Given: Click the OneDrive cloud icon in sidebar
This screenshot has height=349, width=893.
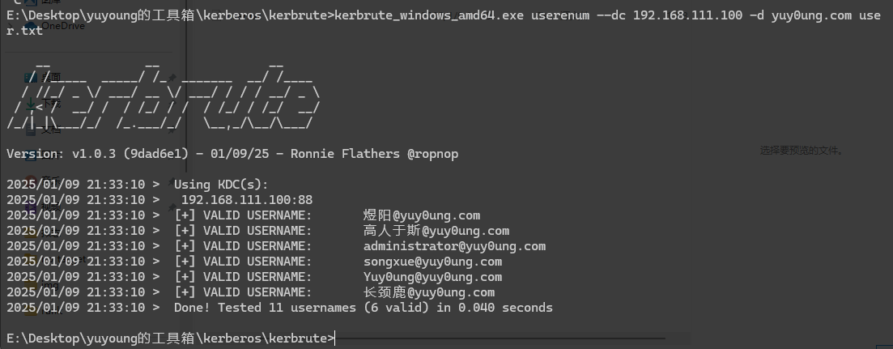Looking at the screenshot, I should click(31, 26).
